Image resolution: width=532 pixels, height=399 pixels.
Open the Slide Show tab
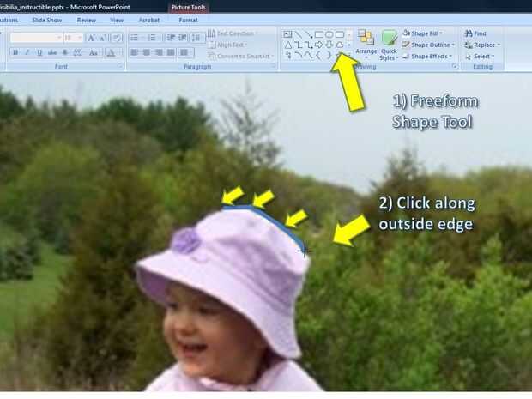47,20
